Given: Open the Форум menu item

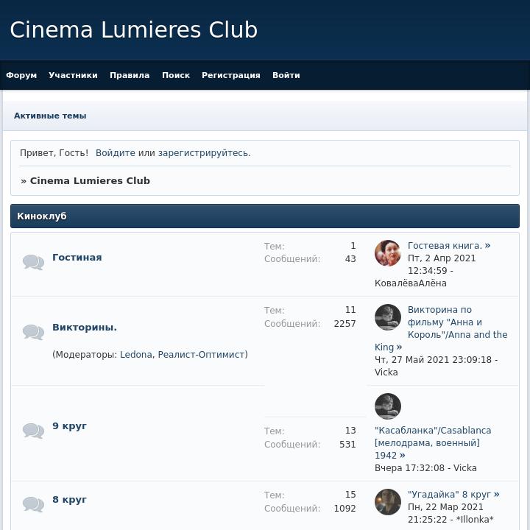Looking at the screenshot, I should (21, 75).
